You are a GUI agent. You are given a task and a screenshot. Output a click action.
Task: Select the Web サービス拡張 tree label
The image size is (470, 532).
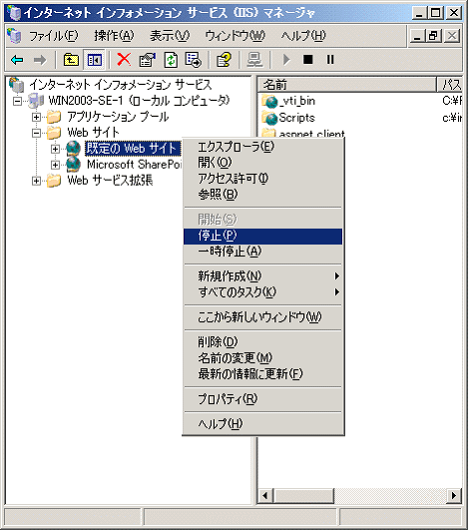click(110, 181)
